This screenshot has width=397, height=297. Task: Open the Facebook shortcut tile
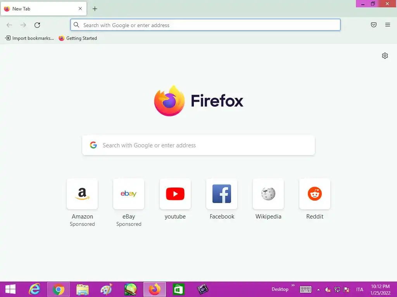[x=222, y=194]
